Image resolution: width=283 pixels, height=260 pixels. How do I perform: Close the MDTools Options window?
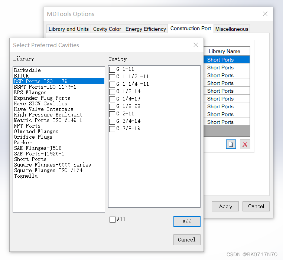(x=265, y=14)
